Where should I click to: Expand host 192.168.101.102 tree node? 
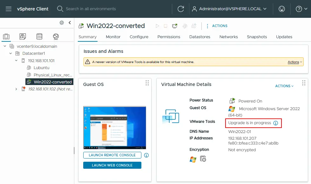coord(16,89)
